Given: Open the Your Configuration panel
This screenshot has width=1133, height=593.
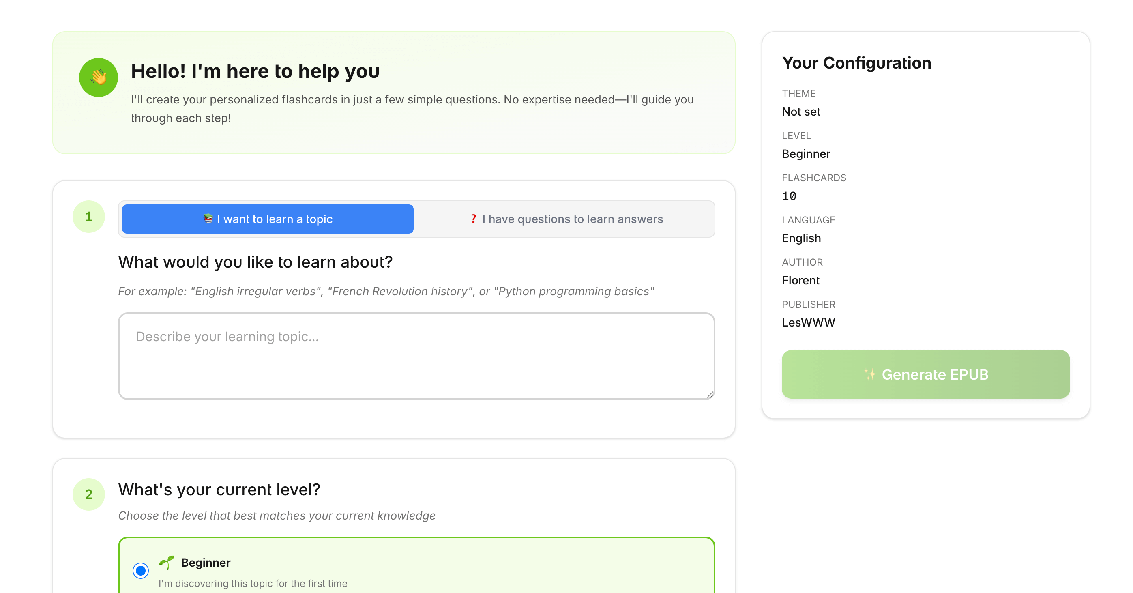Looking at the screenshot, I should pyautogui.click(x=856, y=63).
